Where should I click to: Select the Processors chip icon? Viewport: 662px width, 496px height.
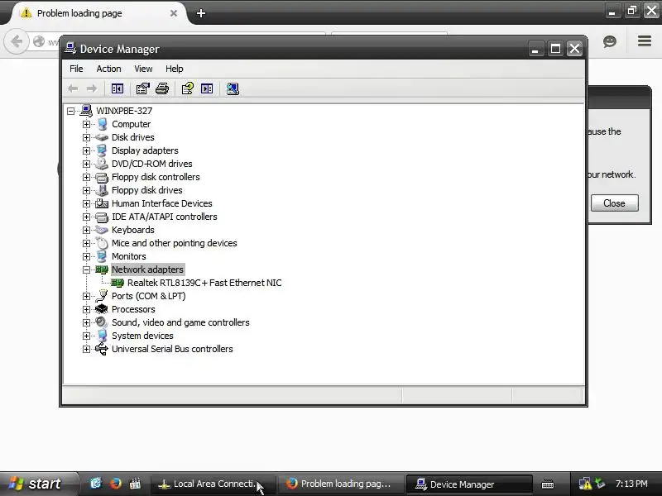coord(102,309)
